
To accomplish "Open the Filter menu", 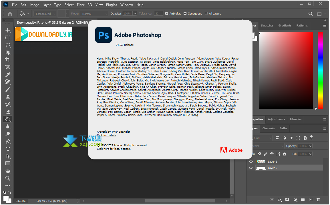I will coord(81,5).
